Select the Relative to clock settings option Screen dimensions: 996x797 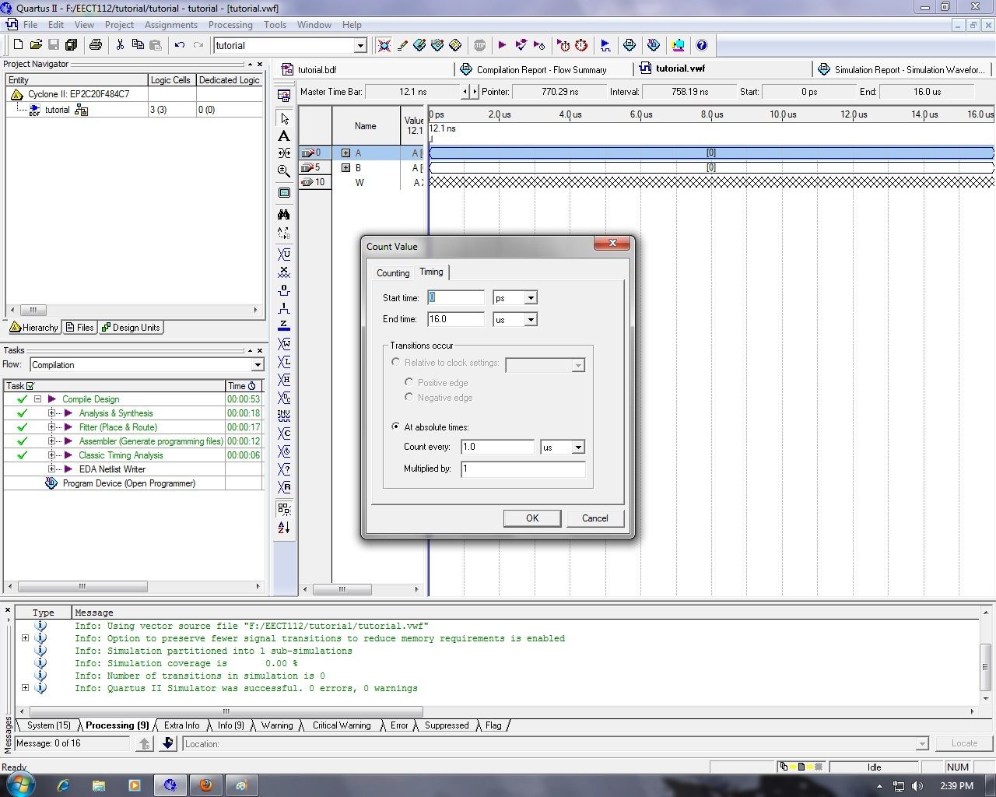396,362
